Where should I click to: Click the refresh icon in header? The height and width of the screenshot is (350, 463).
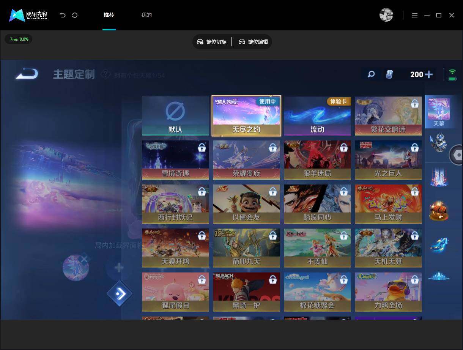(75, 15)
